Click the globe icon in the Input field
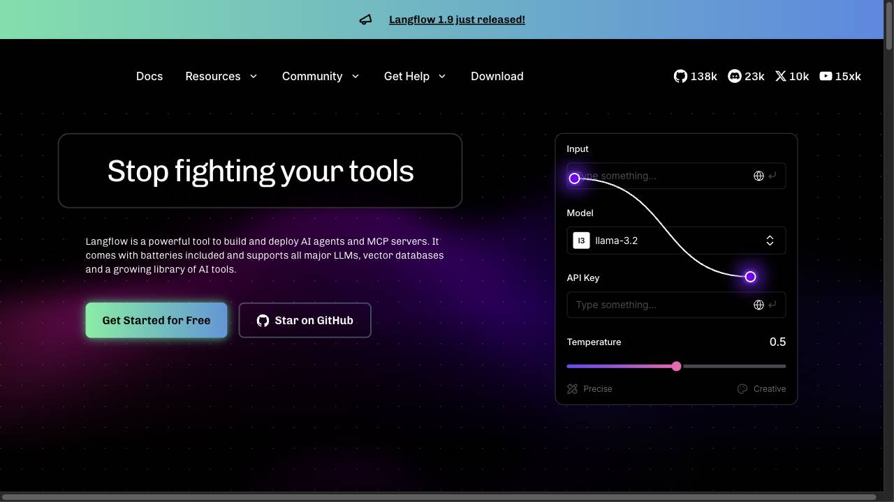Screen dimensions: 894x502 click(759, 176)
